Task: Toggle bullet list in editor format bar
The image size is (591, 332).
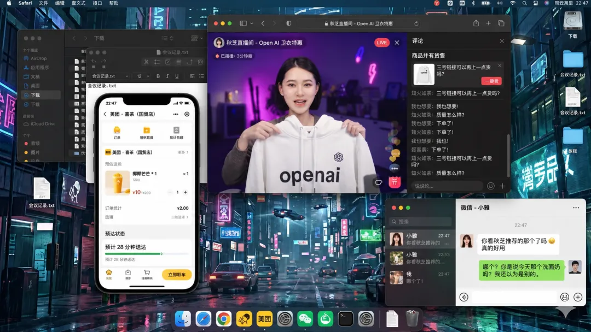Action: pos(201,76)
